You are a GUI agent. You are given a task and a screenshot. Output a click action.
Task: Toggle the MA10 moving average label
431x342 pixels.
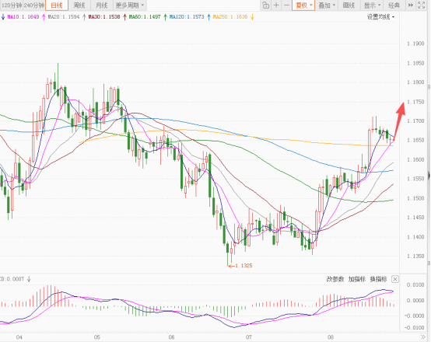tap(23, 17)
